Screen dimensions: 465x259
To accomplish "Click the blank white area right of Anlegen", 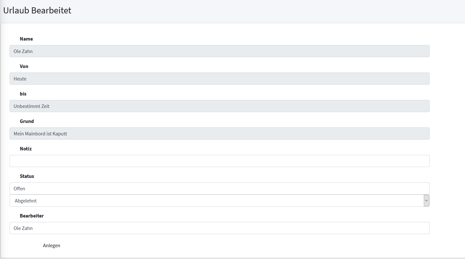I will pos(224,246).
